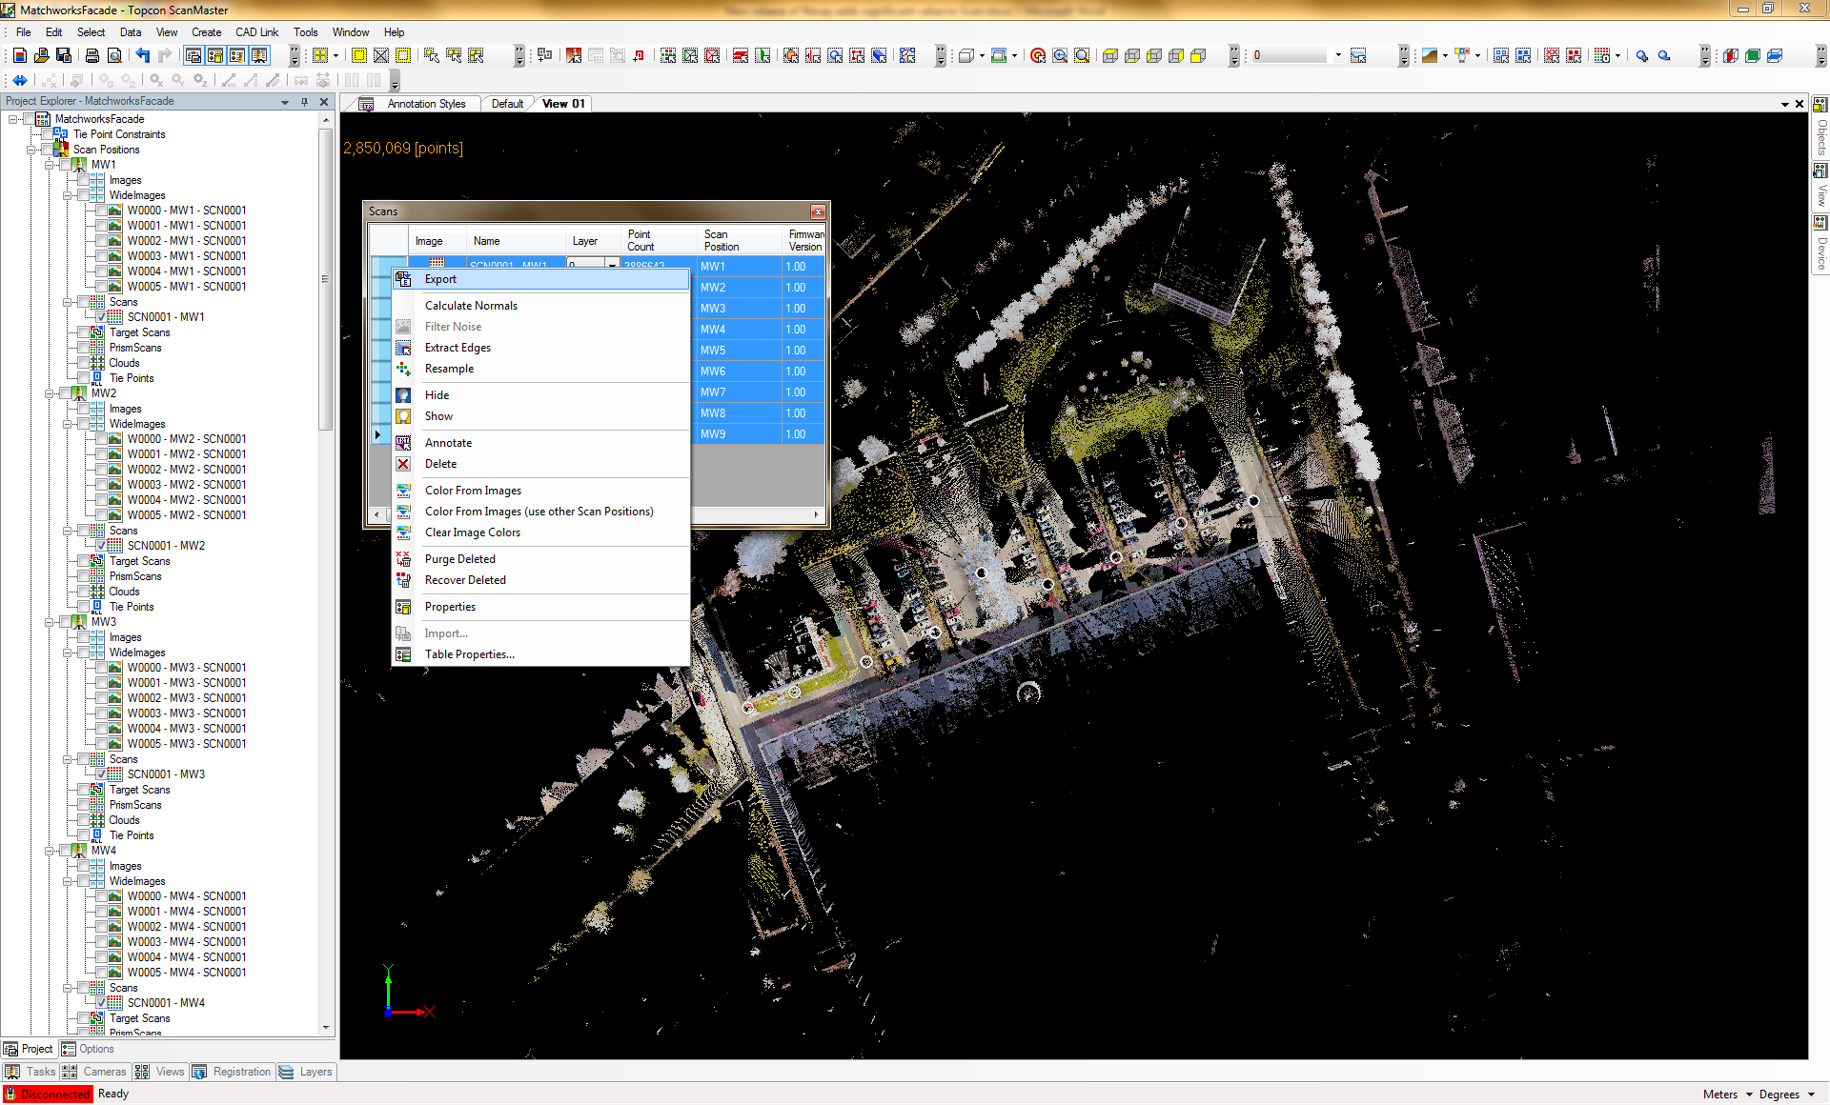Viewport: 1830px width, 1105px height.
Task: Click the wireframe box view icon
Action: click(x=966, y=56)
